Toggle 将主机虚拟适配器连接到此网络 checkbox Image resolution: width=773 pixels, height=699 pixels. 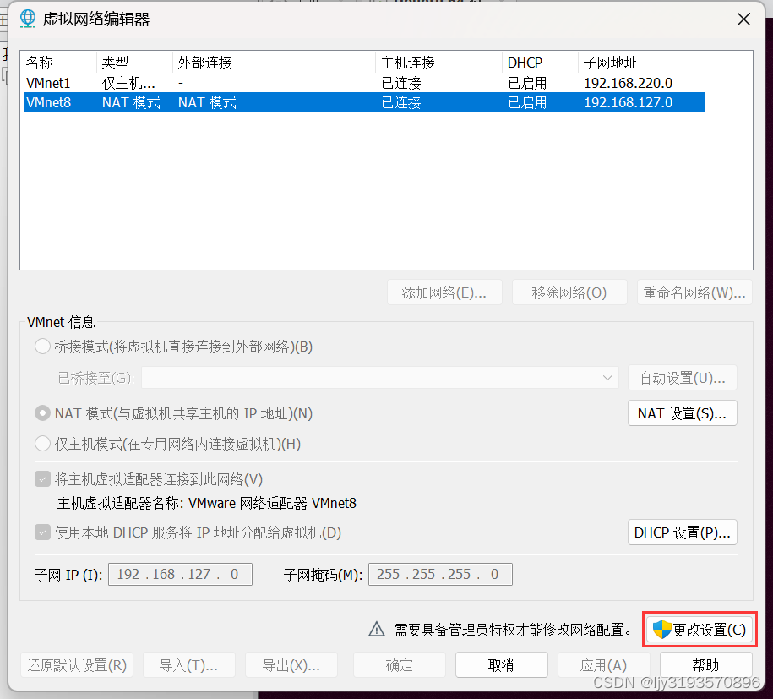(x=42, y=479)
